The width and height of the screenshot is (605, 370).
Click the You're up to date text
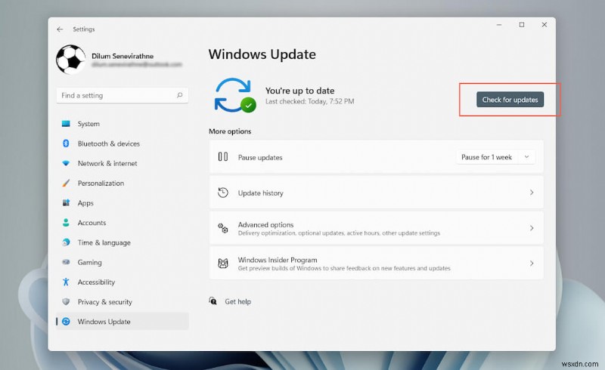click(x=299, y=91)
